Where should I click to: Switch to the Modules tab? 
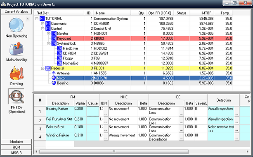point(16,142)
